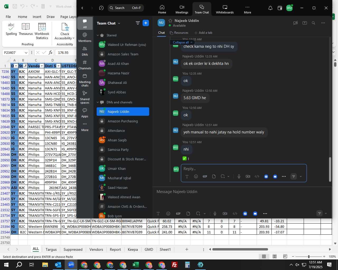Viewport: 338px width, 270px height.
Task: Click the GIF icon in the reply box
Action: point(205,176)
